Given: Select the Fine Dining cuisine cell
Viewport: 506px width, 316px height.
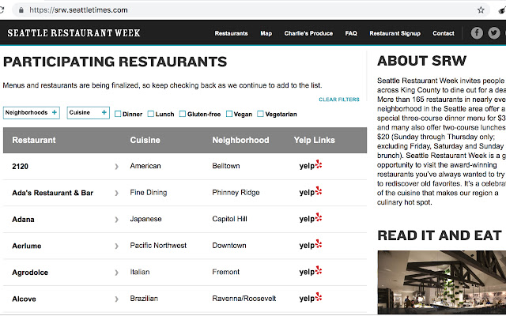Looking at the screenshot, I should pyautogui.click(x=149, y=193).
